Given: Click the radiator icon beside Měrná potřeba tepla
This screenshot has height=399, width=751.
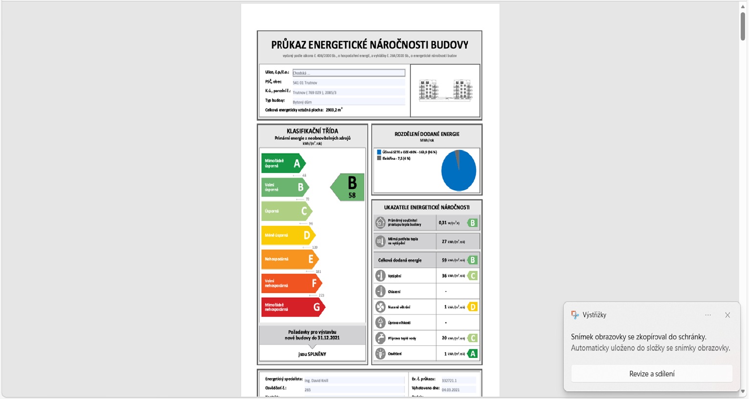Looking at the screenshot, I should (380, 242).
